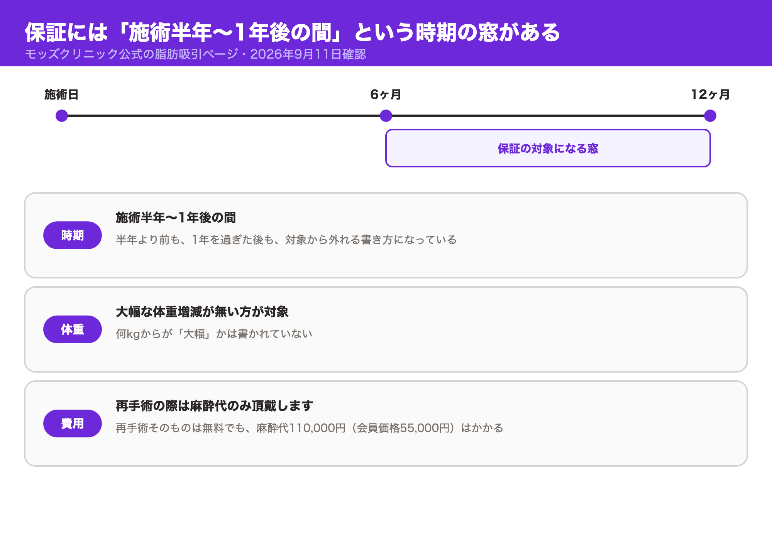Click text 何kgからが「大幅」かは書かれていない
The width and height of the screenshot is (772, 540).
click(214, 334)
